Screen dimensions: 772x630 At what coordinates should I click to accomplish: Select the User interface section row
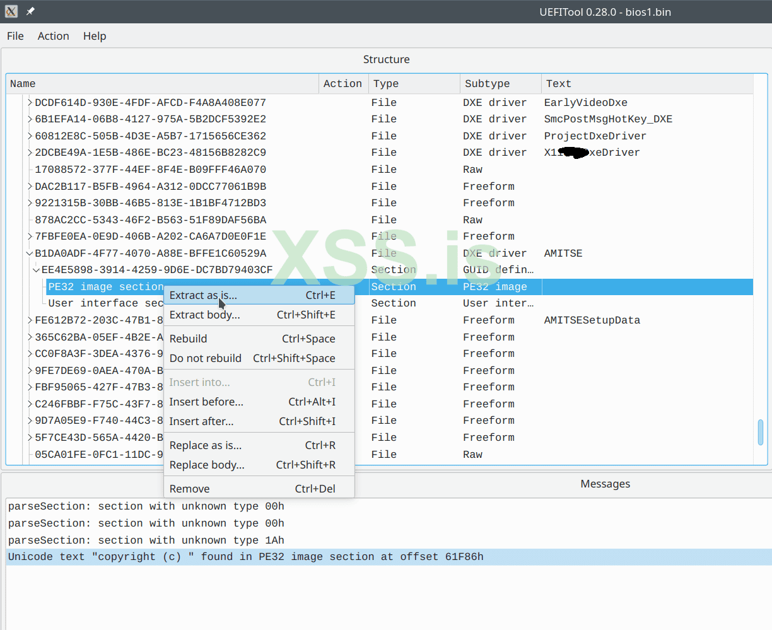(x=380, y=303)
